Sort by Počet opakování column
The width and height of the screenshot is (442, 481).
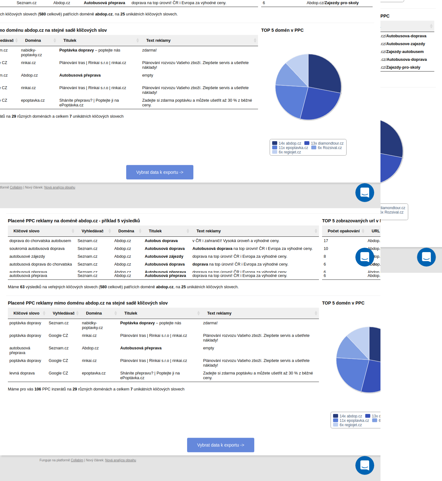click(x=363, y=231)
